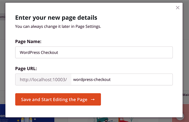189x122 pixels.
Task: Click the 'Enter your new page details' heading
Action: pos(56,18)
